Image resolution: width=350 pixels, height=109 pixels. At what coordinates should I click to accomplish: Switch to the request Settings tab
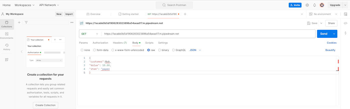pos(163,43)
